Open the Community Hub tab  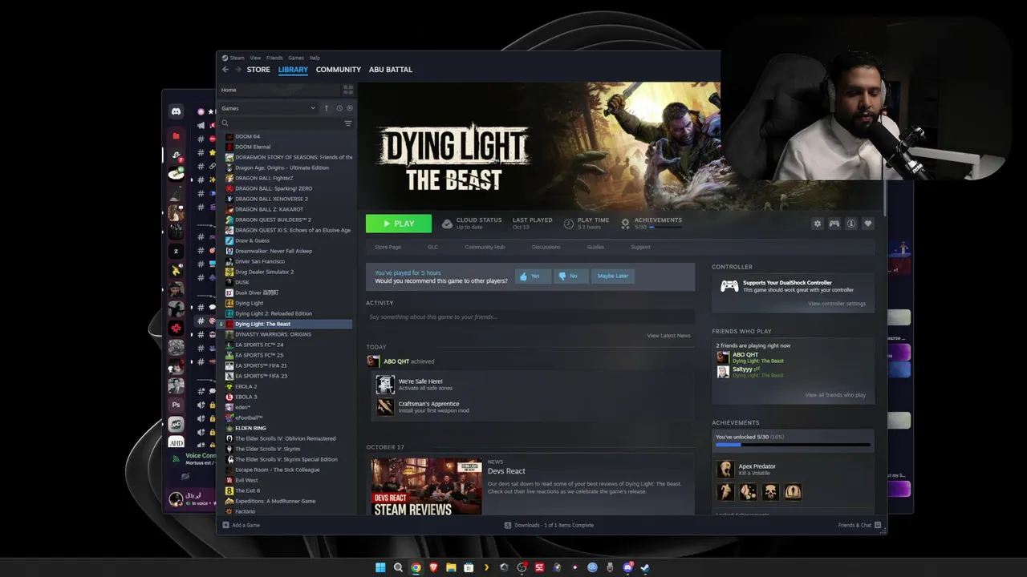point(485,247)
